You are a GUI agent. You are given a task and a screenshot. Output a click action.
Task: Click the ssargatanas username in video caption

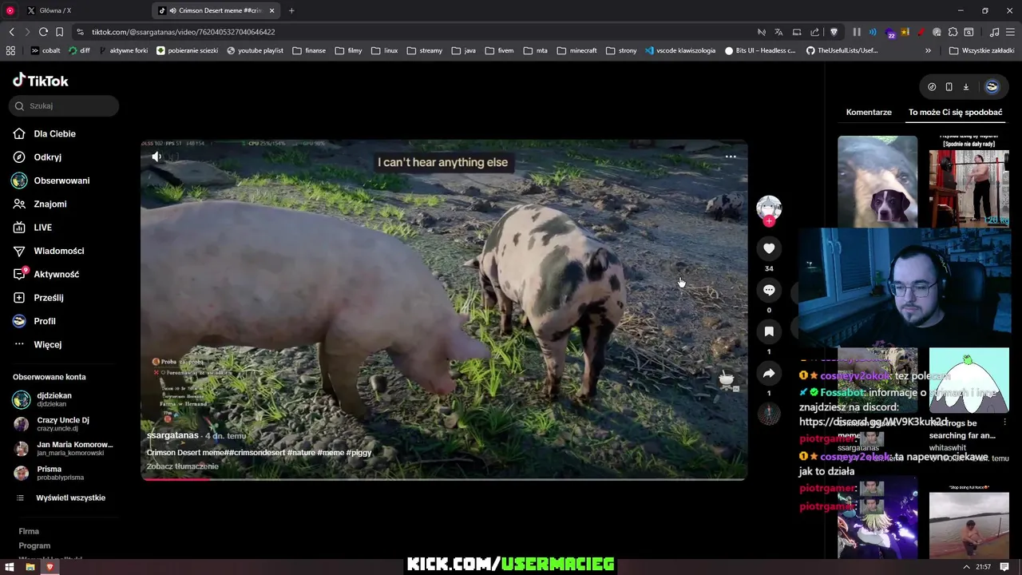[172, 435]
